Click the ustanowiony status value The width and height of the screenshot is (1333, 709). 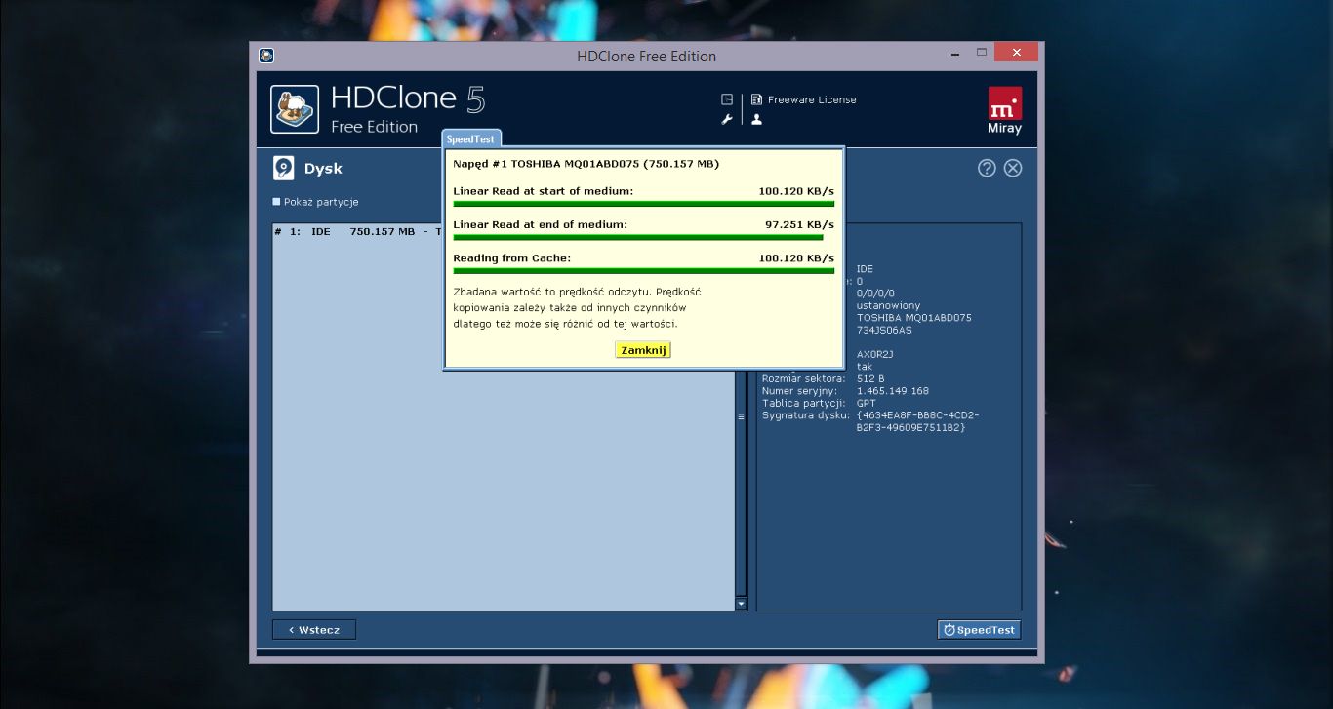click(889, 305)
